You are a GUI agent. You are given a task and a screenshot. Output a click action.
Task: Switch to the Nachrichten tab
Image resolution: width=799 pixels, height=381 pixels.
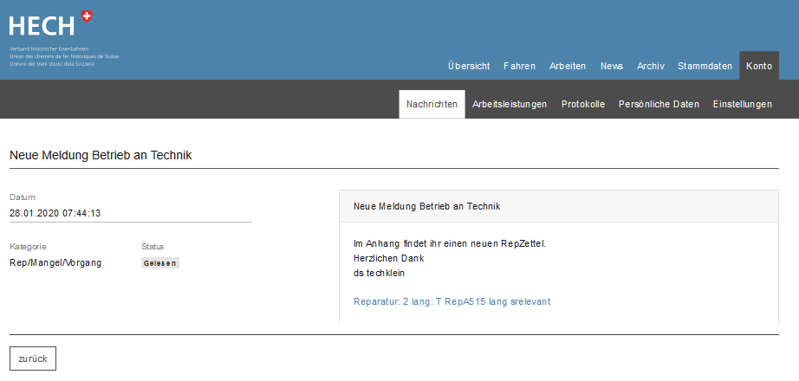(x=432, y=104)
